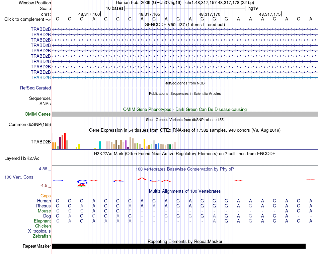The height and width of the screenshot is (254, 318).
Task: Click the OMIM Genes track label
Action: point(37,114)
